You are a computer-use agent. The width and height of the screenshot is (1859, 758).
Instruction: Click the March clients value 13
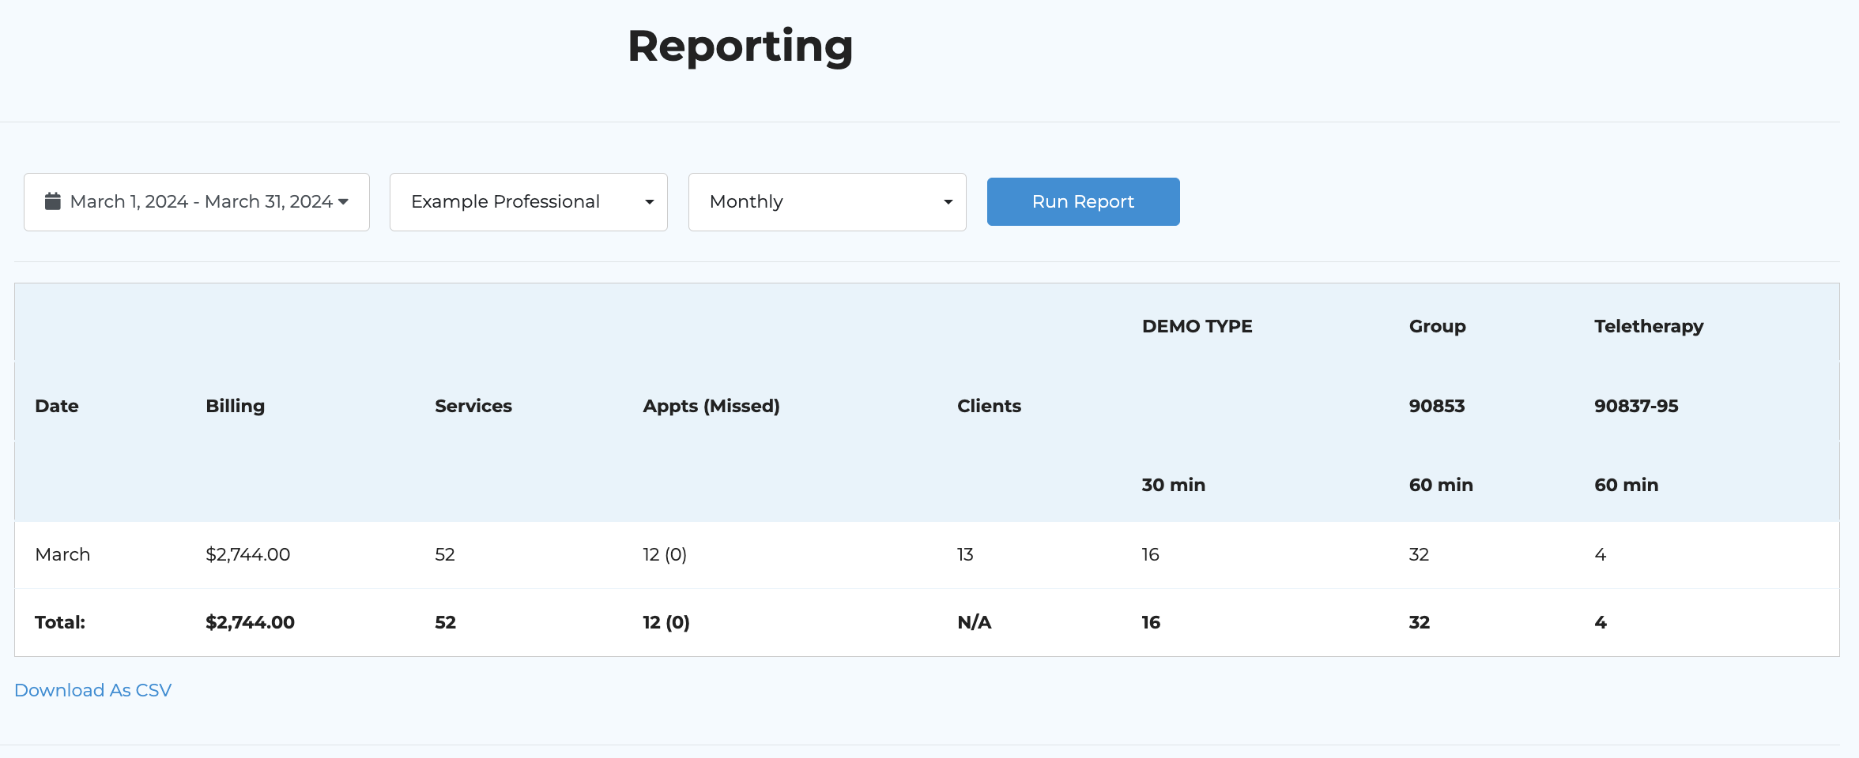tap(965, 554)
